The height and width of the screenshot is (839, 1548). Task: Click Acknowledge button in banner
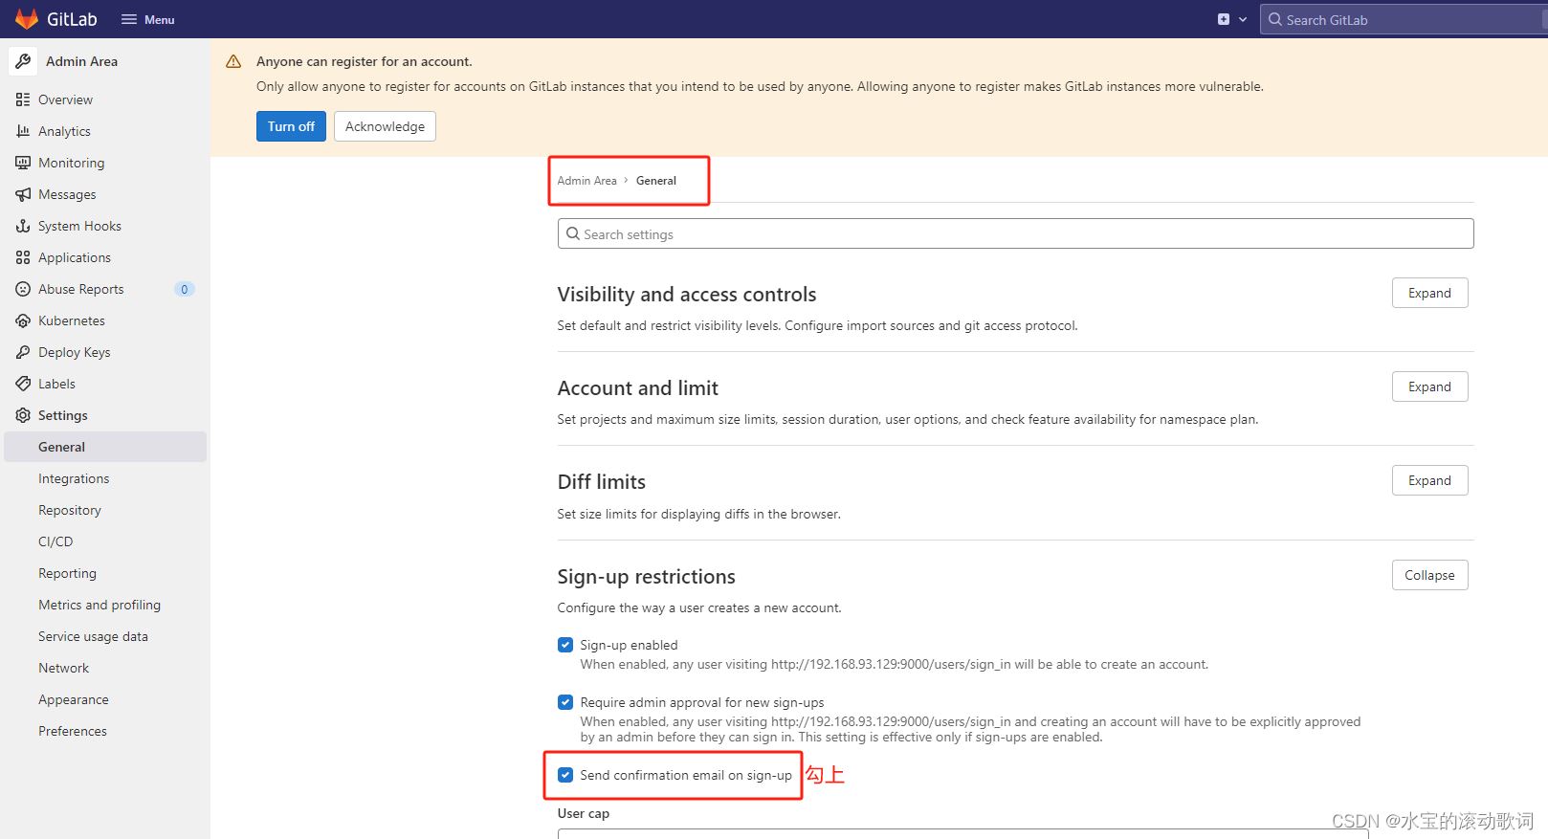(x=385, y=126)
